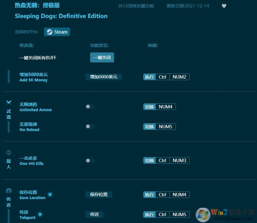Enable One-Hit Kills switch
This screenshot has height=223, width=257.
pyautogui.click(x=90, y=161)
